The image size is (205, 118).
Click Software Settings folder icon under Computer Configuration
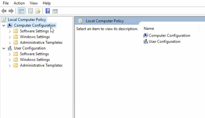[16, 31]
